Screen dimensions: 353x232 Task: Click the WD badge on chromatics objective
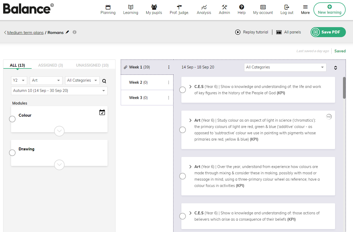pyautogui.click(x=329, y=117)
